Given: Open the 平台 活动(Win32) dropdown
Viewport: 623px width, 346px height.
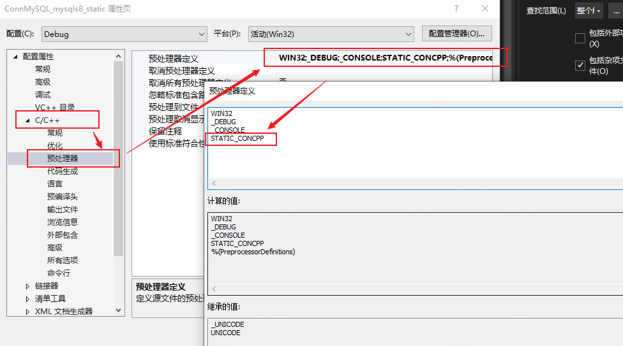Looking at the screenshot, I should 331,34.
